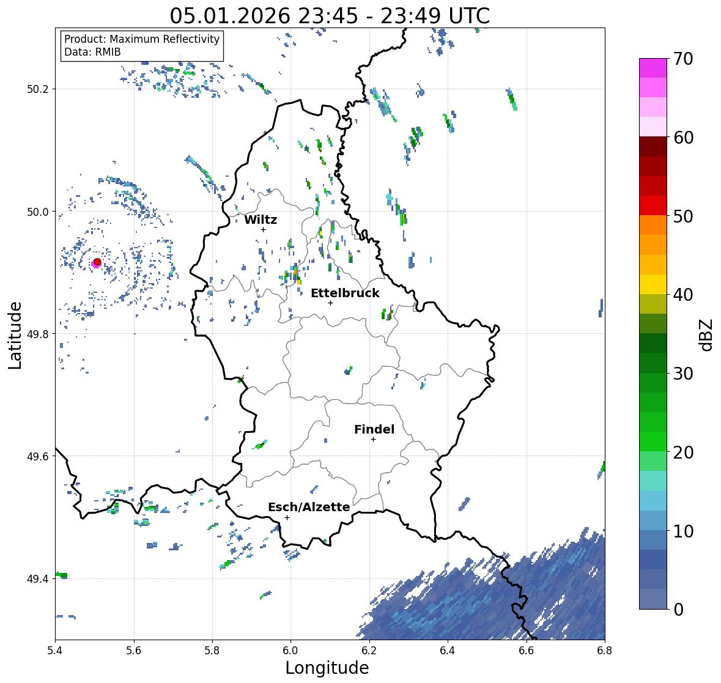Click the latitude tick label 49.8
The width and height of the screenshot is (721, 683).
point(37,334)
